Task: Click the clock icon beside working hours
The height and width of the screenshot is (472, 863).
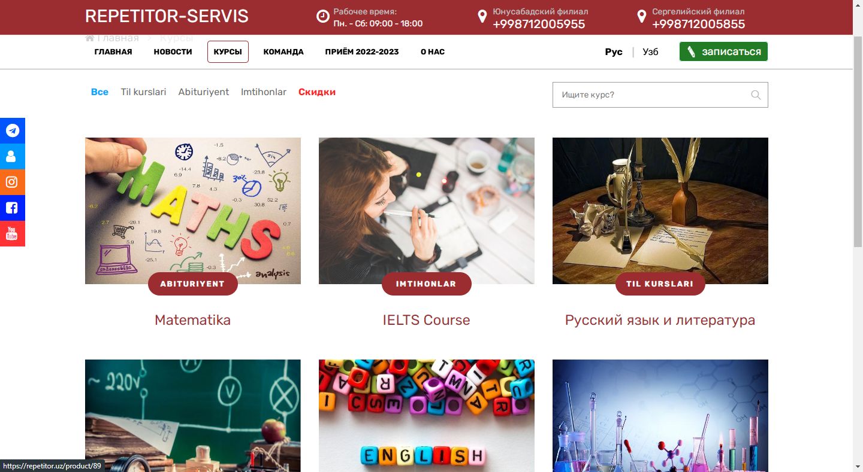Action: pos(323,16)
